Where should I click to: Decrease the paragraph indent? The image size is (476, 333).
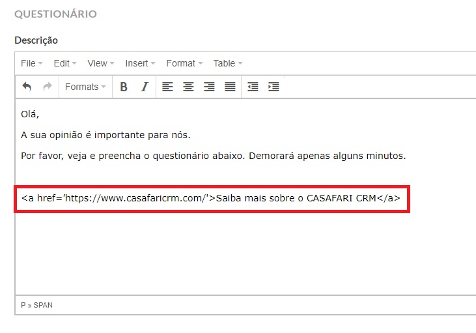(253, 87)
